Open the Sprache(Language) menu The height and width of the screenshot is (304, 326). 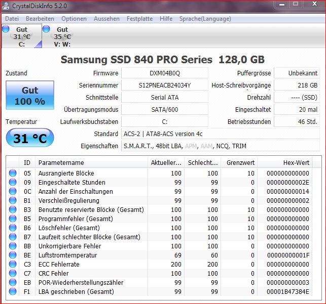click(205, 19)
